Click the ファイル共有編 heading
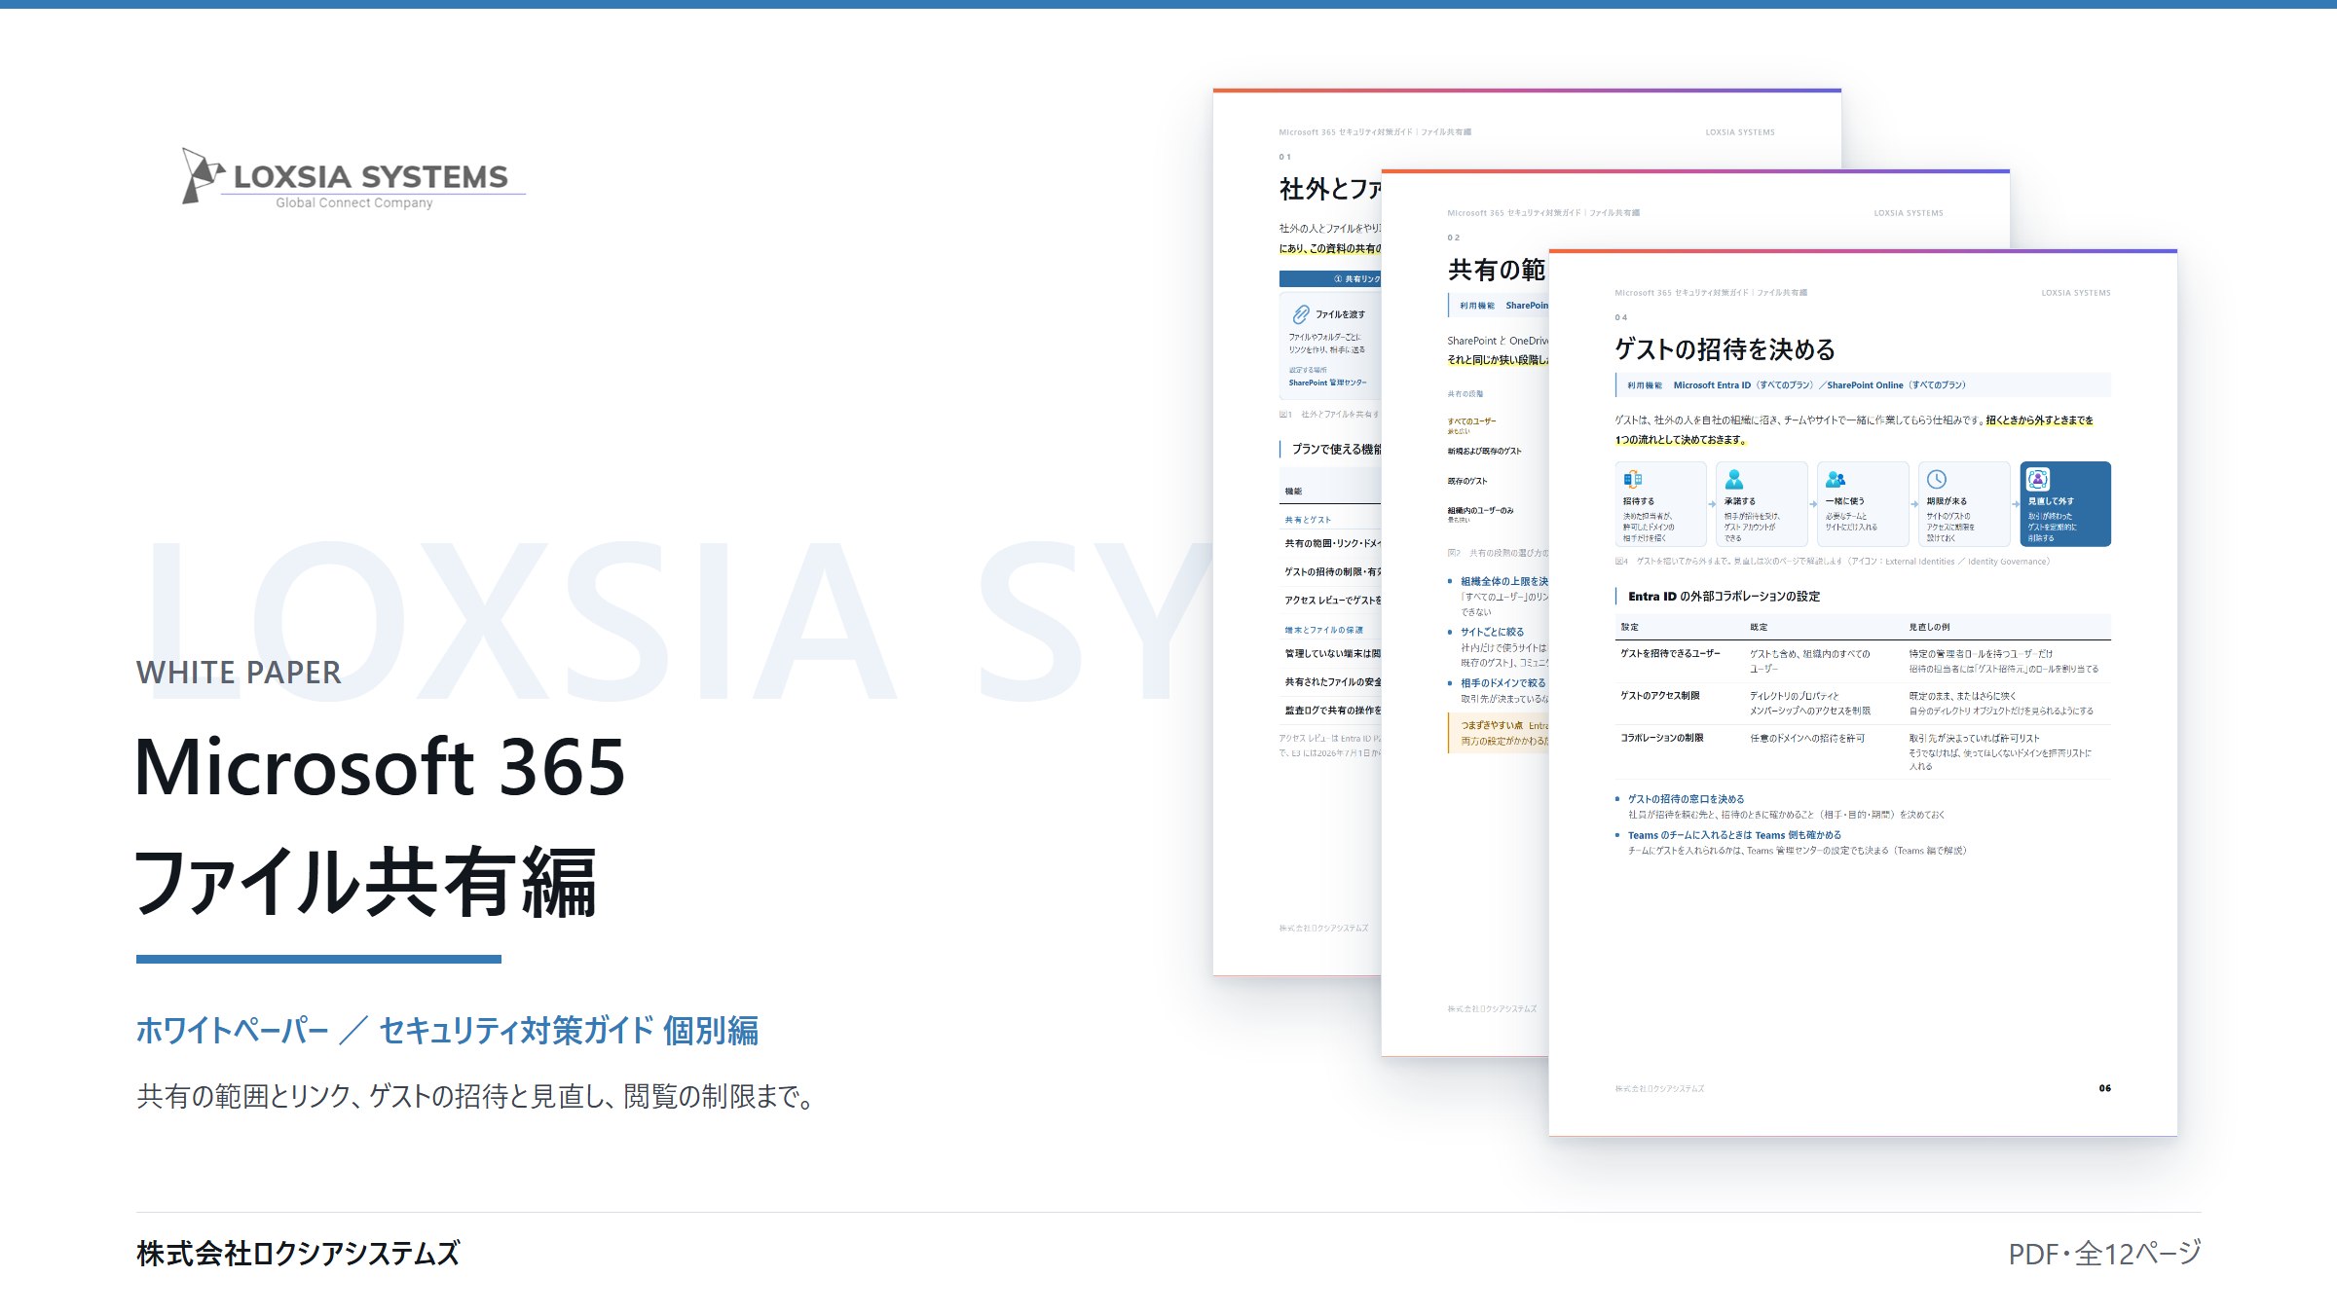Image resolution: width=2337 pixels, height=1314 pixels. point(365,882)
